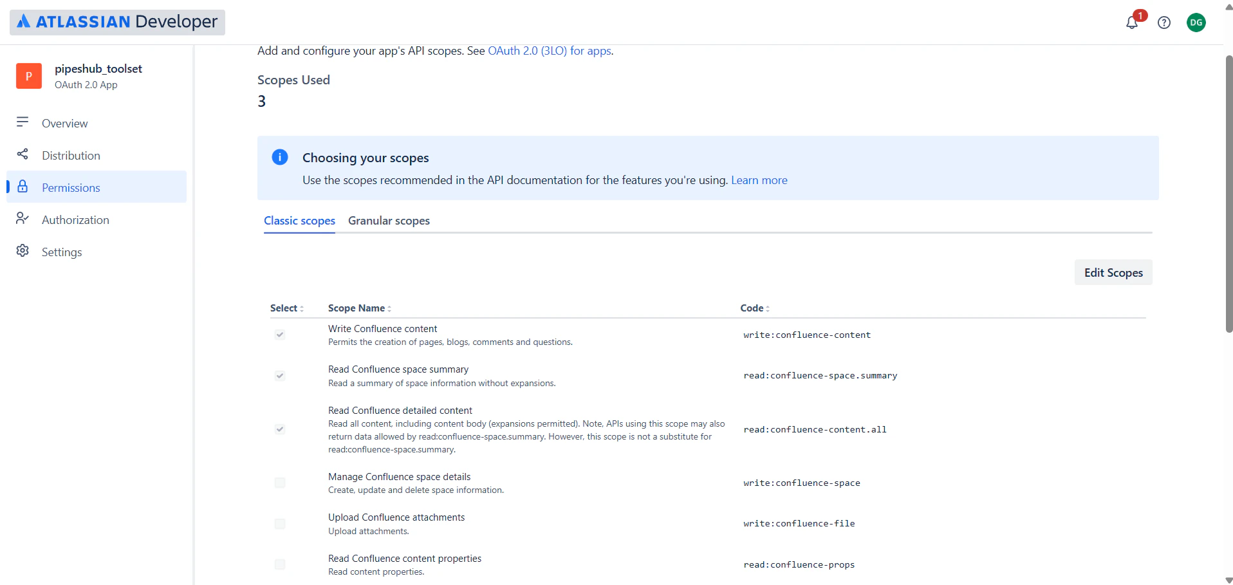Click the Edit Scopes button
Viewport: 1233px width, 585px height.
[x=1113, y=272]
